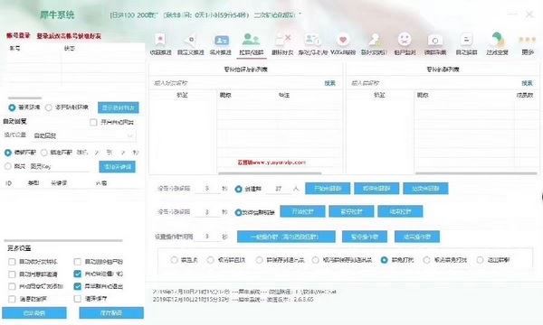The image size is (543, 325).
Task: Toggle the 自动同意群邀请 checkbox
Action: pyautogui.click(x=12, y=274)
